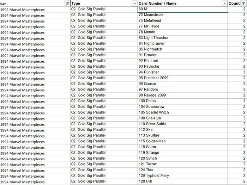The width and height of the screenshot is (247, 185).
Task: Select the Set cell in the 100 Rhino row
Action: 35,101
